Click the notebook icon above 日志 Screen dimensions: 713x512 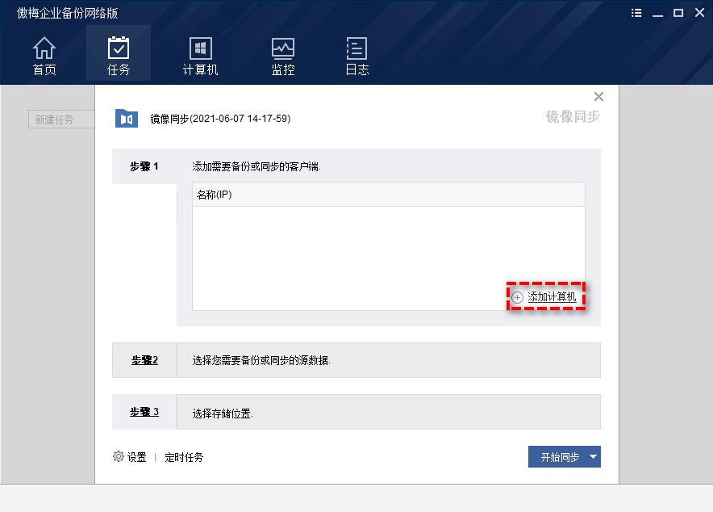[x=357, y=48]
